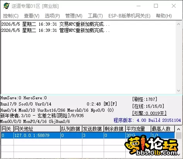Click the 平均流量 column header
The image size is (183, 159).
[138, 129]
